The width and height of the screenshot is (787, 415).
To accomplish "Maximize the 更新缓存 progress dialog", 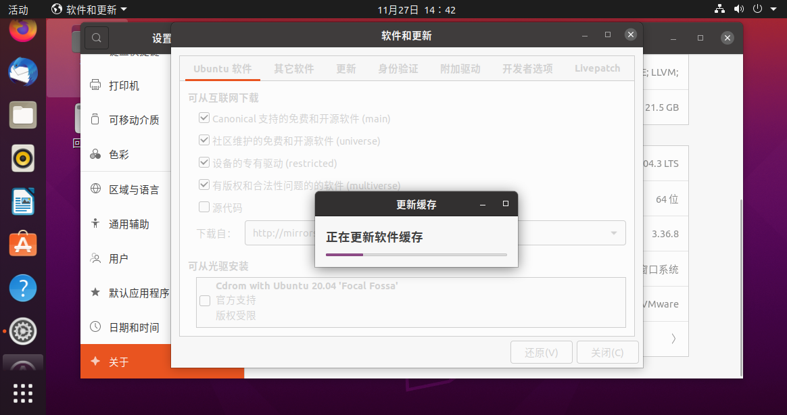I will (506, 203).
